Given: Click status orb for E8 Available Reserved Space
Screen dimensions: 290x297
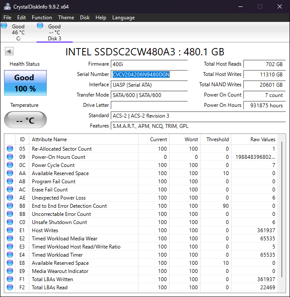Looking at the screenshot, I should pos(10,263).
